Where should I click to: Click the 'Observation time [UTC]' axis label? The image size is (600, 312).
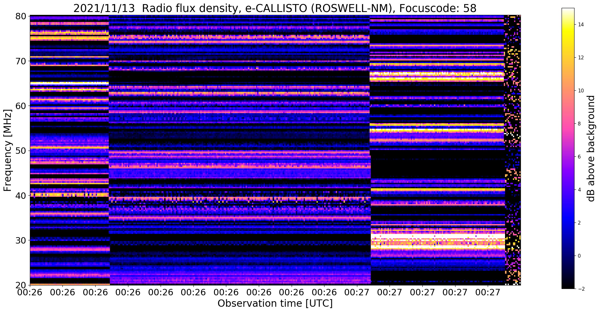pos(275,304)
